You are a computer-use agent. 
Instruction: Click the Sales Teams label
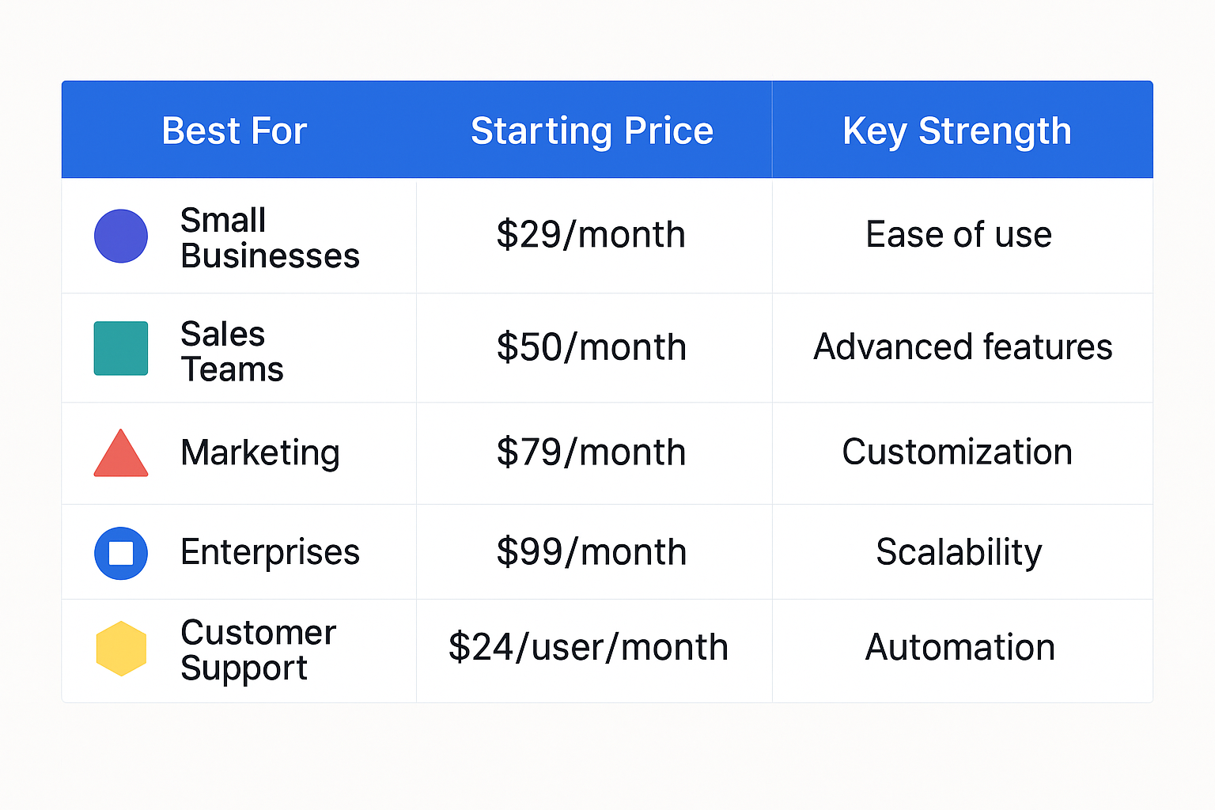232,351
